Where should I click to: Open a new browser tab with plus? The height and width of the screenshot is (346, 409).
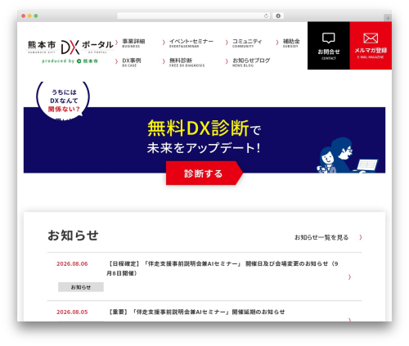point(388,18)
